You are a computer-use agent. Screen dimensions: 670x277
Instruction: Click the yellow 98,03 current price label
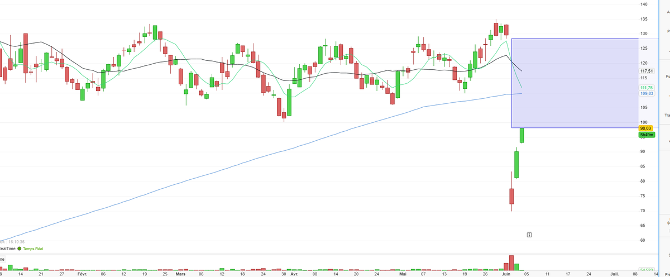(x=646, y=128)
